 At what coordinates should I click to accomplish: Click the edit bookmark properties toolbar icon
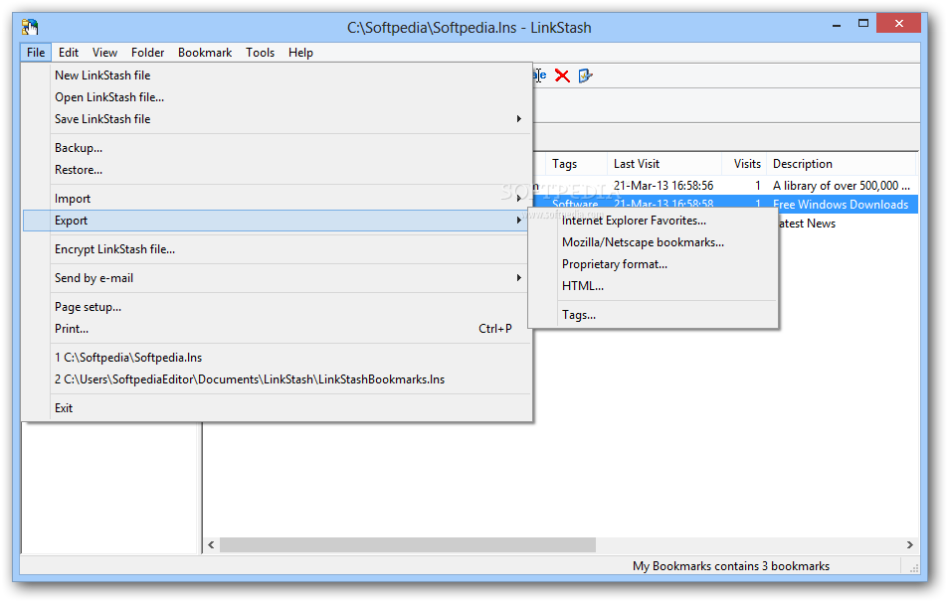click(585, 75)
